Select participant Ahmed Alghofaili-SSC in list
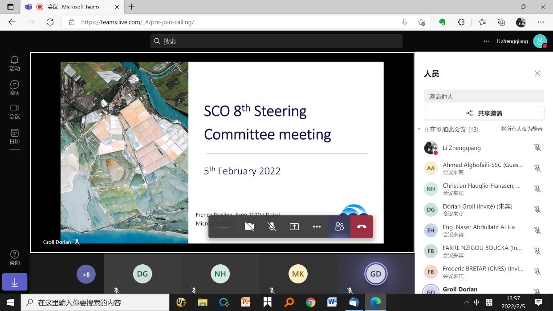553x311 pixels. point(484,168)
